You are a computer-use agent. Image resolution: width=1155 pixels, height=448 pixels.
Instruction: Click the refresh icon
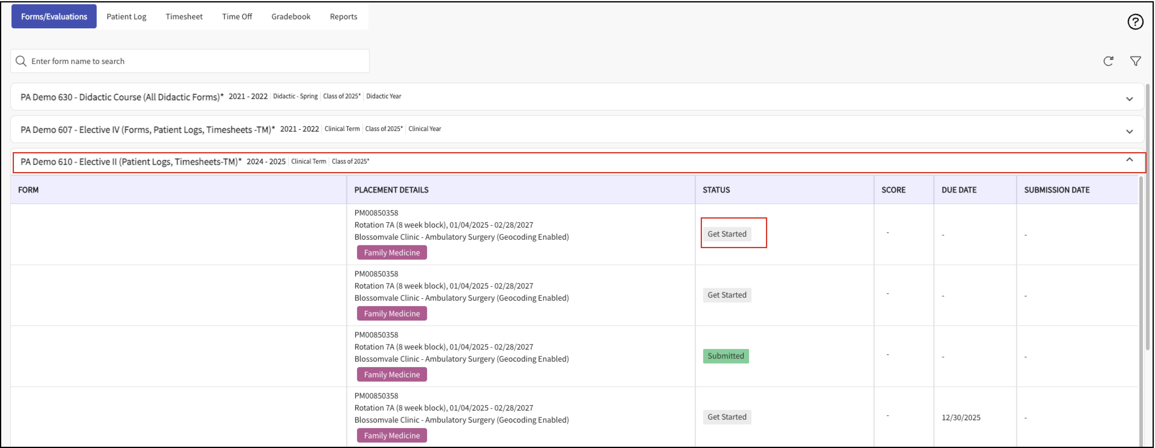coord(1108,61)
